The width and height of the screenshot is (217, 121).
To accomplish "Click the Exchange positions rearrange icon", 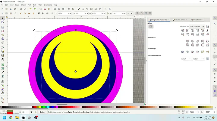I will [188, 52].
